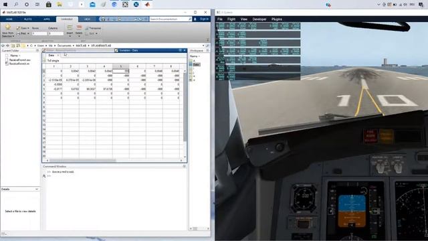Viewport: 428px width, 241px height.
Task: Click column 5 header in variable editor
Action: coord(121,66)
